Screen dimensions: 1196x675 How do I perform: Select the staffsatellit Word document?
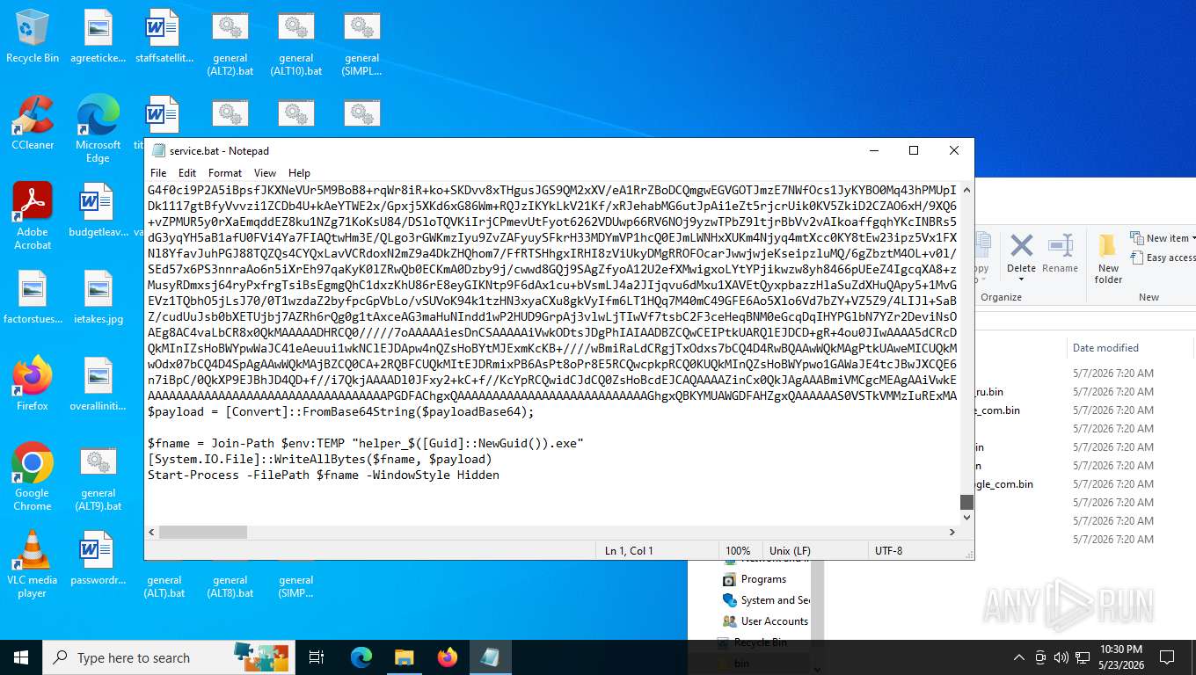(164, 37)
